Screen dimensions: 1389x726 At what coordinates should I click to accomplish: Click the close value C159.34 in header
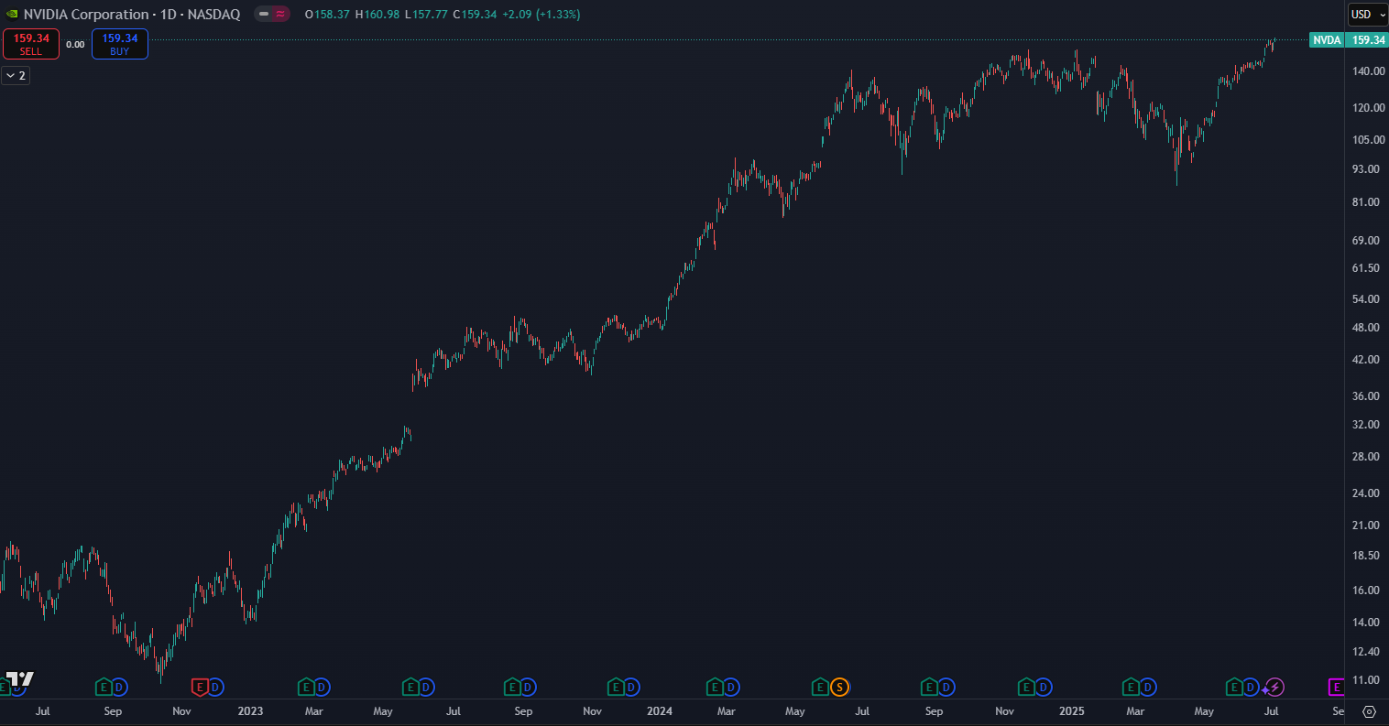pos(475,15)
